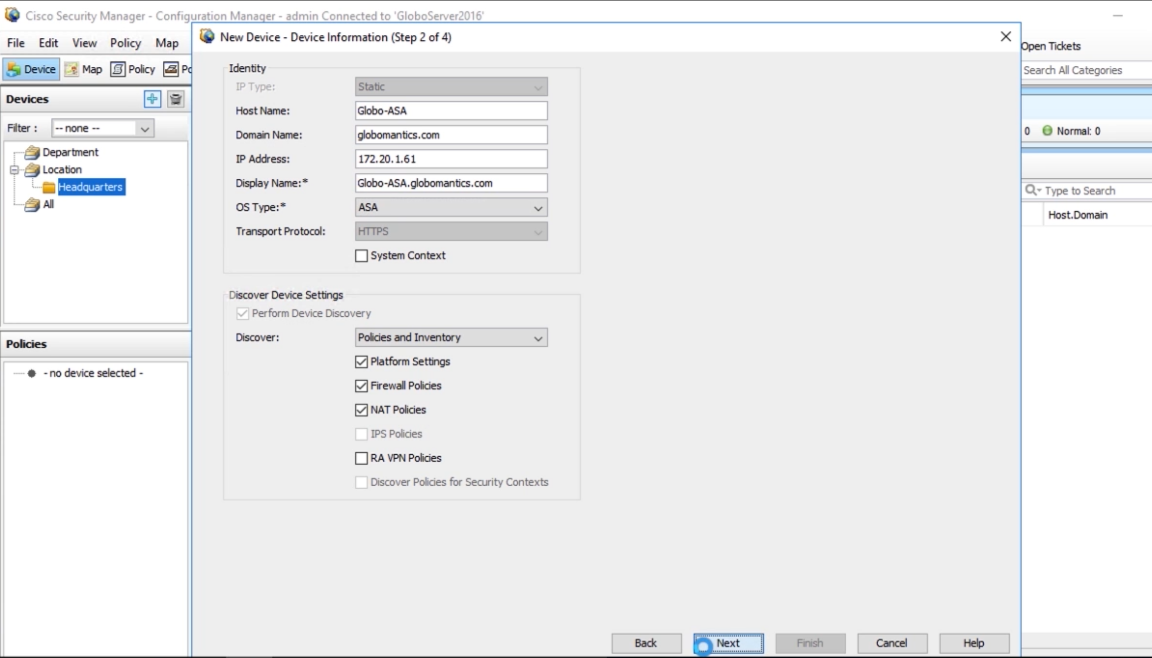
Task: Click the Help button
Action: (974, 643)
